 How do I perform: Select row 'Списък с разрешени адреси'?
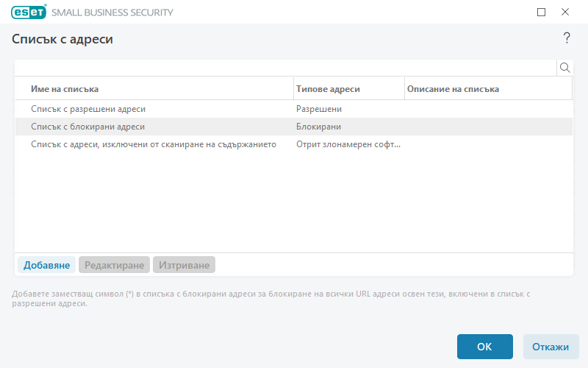coord(88,109)
